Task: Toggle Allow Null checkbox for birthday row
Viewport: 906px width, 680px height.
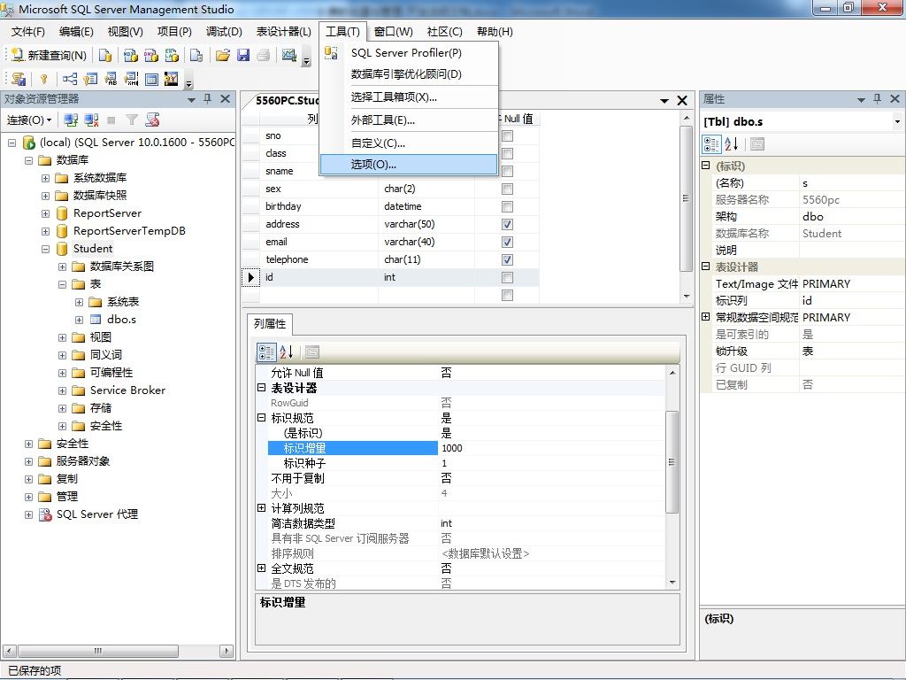Action: [507, 207]
